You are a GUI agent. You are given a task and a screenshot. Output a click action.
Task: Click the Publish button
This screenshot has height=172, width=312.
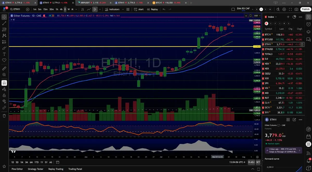click(305, 9)
